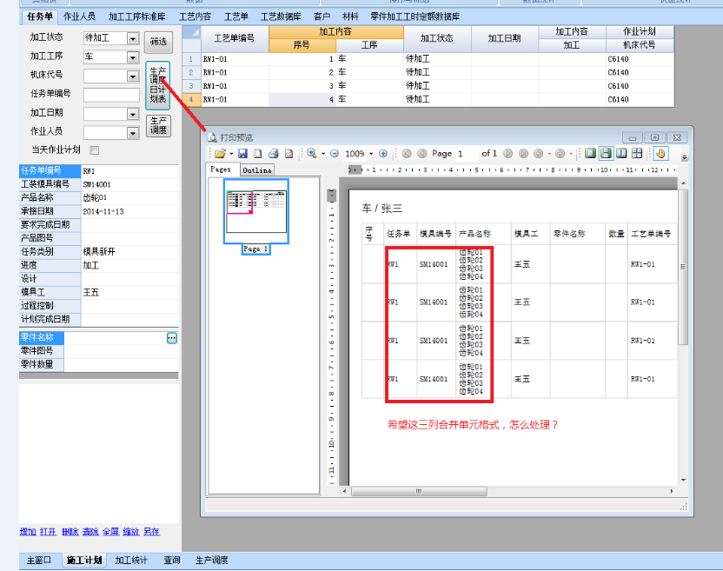This screenshot has height=571, width=723.
Task: Click the 任务单编号 filter input field
Action: pyautogui.click(x=111, y=95)
